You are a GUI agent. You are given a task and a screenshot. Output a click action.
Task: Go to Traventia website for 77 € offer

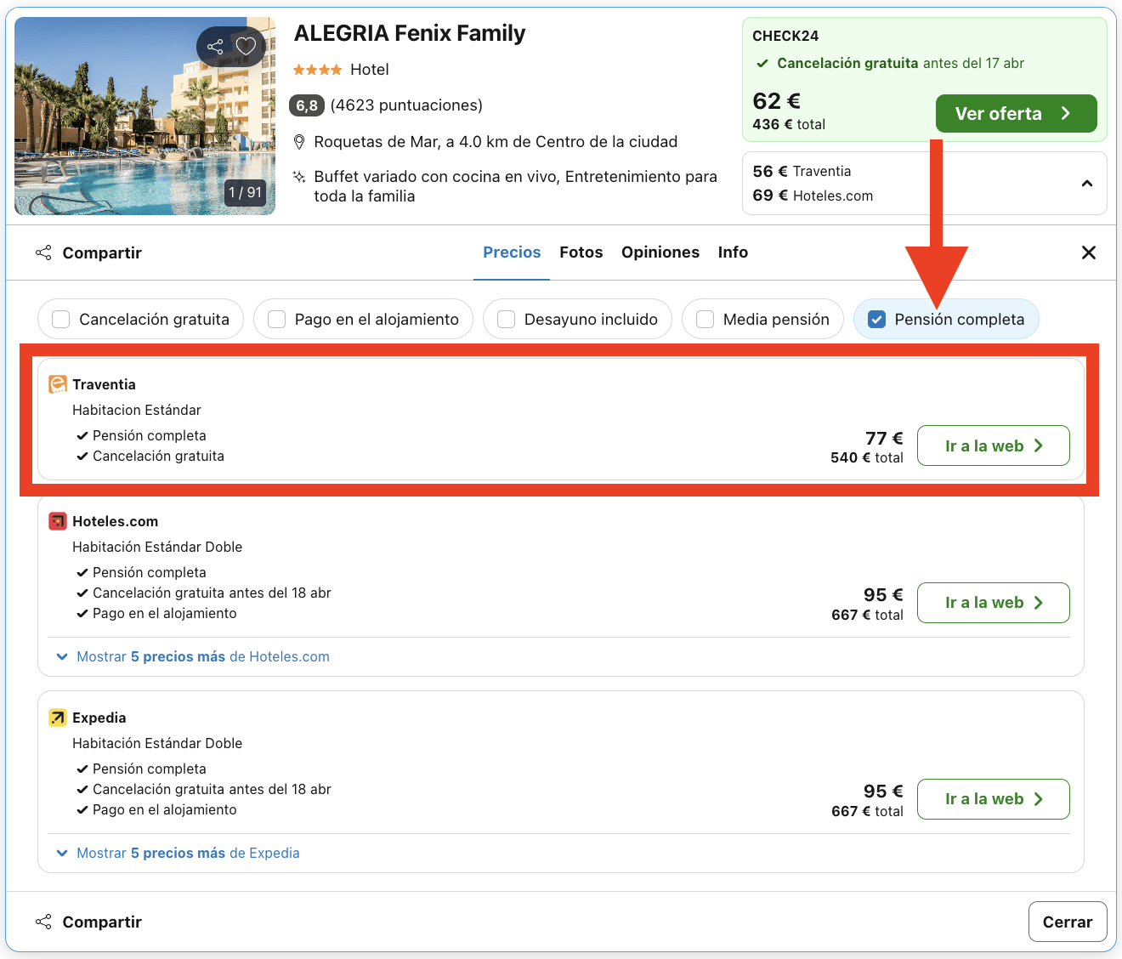pos(994,445)
